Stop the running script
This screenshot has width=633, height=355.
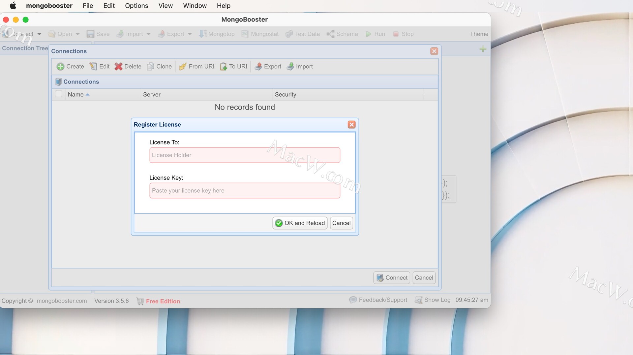pyautogui.click(x=403, y=34)
